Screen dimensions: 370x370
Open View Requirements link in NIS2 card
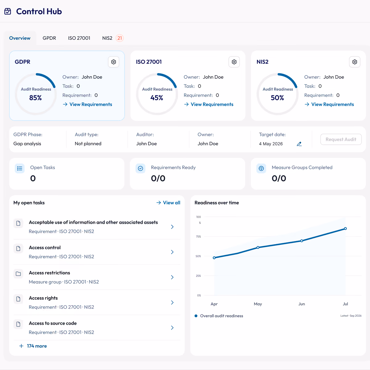[329, 105]
